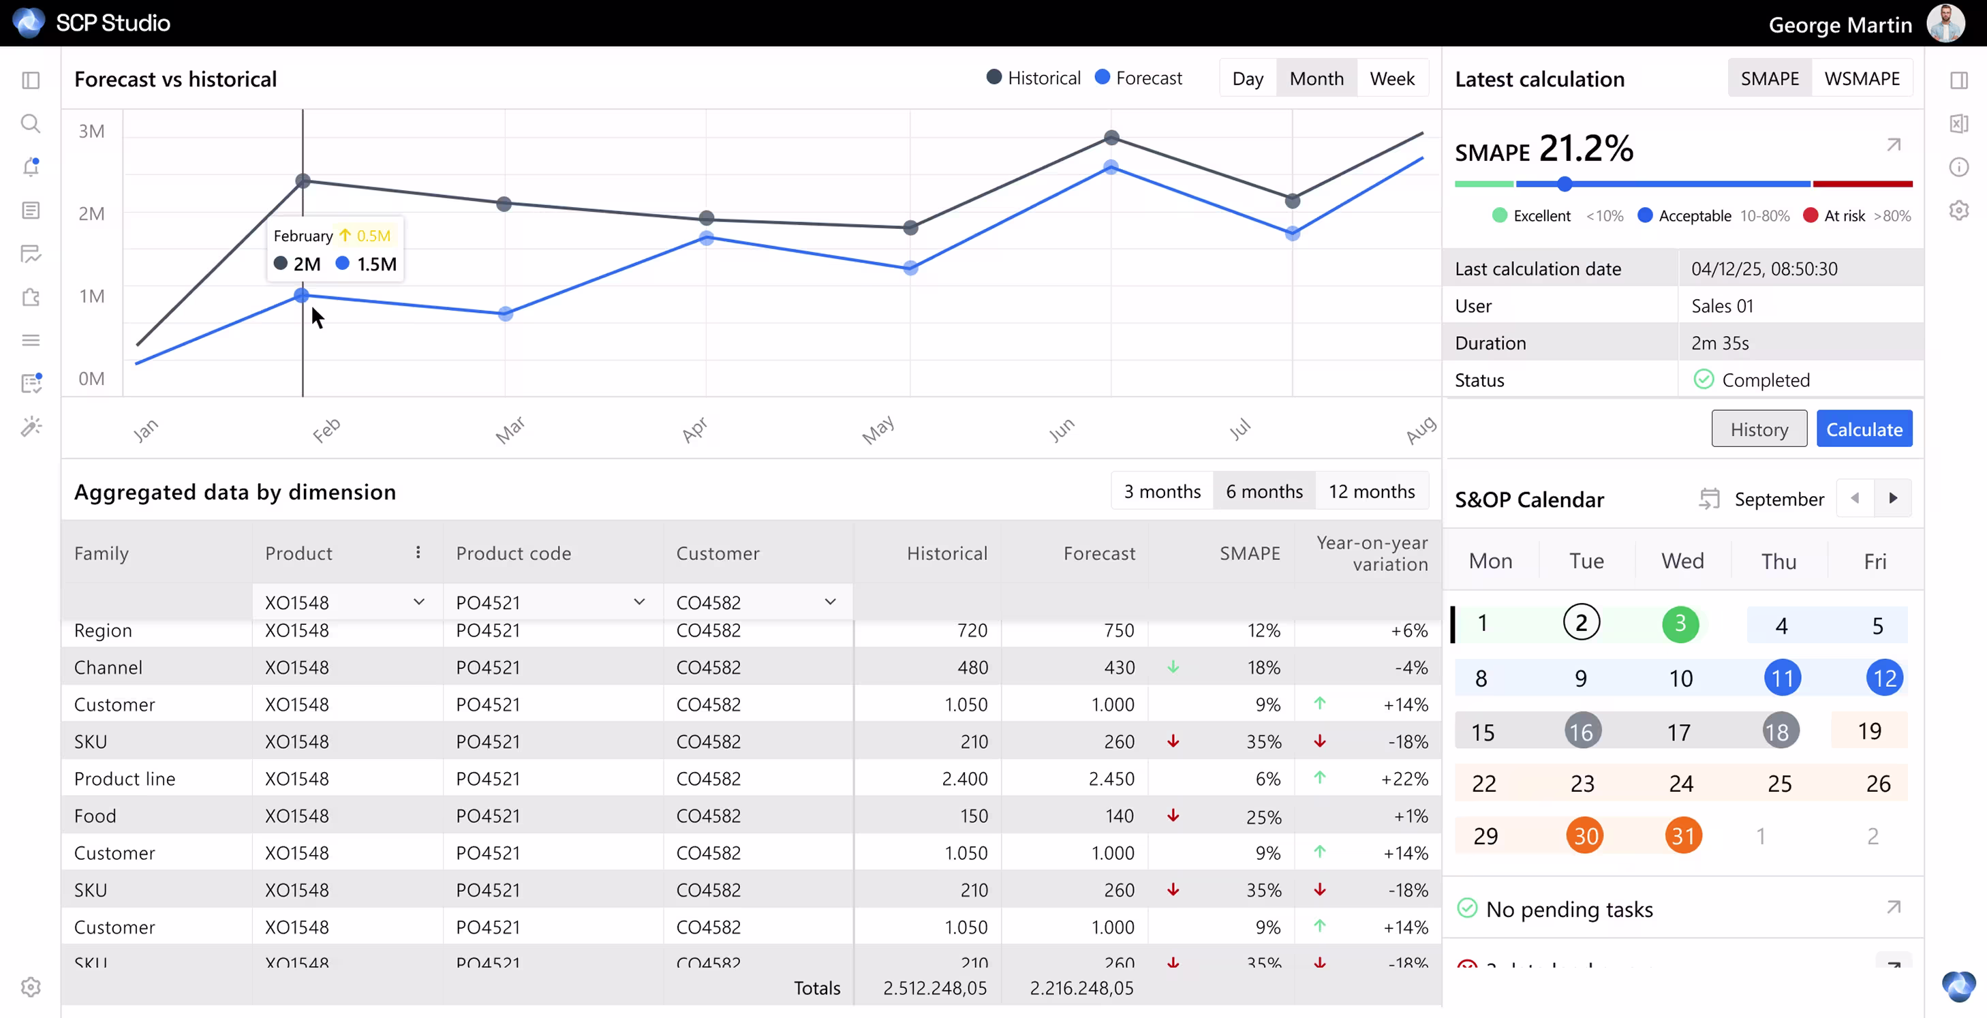1987x1018 pixels.
Task: Open the No pending tasks arrow
Action: [x=1893, y=907]
